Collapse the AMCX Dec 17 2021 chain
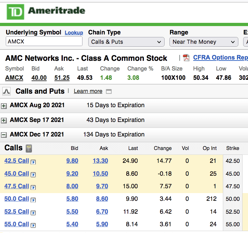Viewport: 248px width, 233px height. click(4, 135)
